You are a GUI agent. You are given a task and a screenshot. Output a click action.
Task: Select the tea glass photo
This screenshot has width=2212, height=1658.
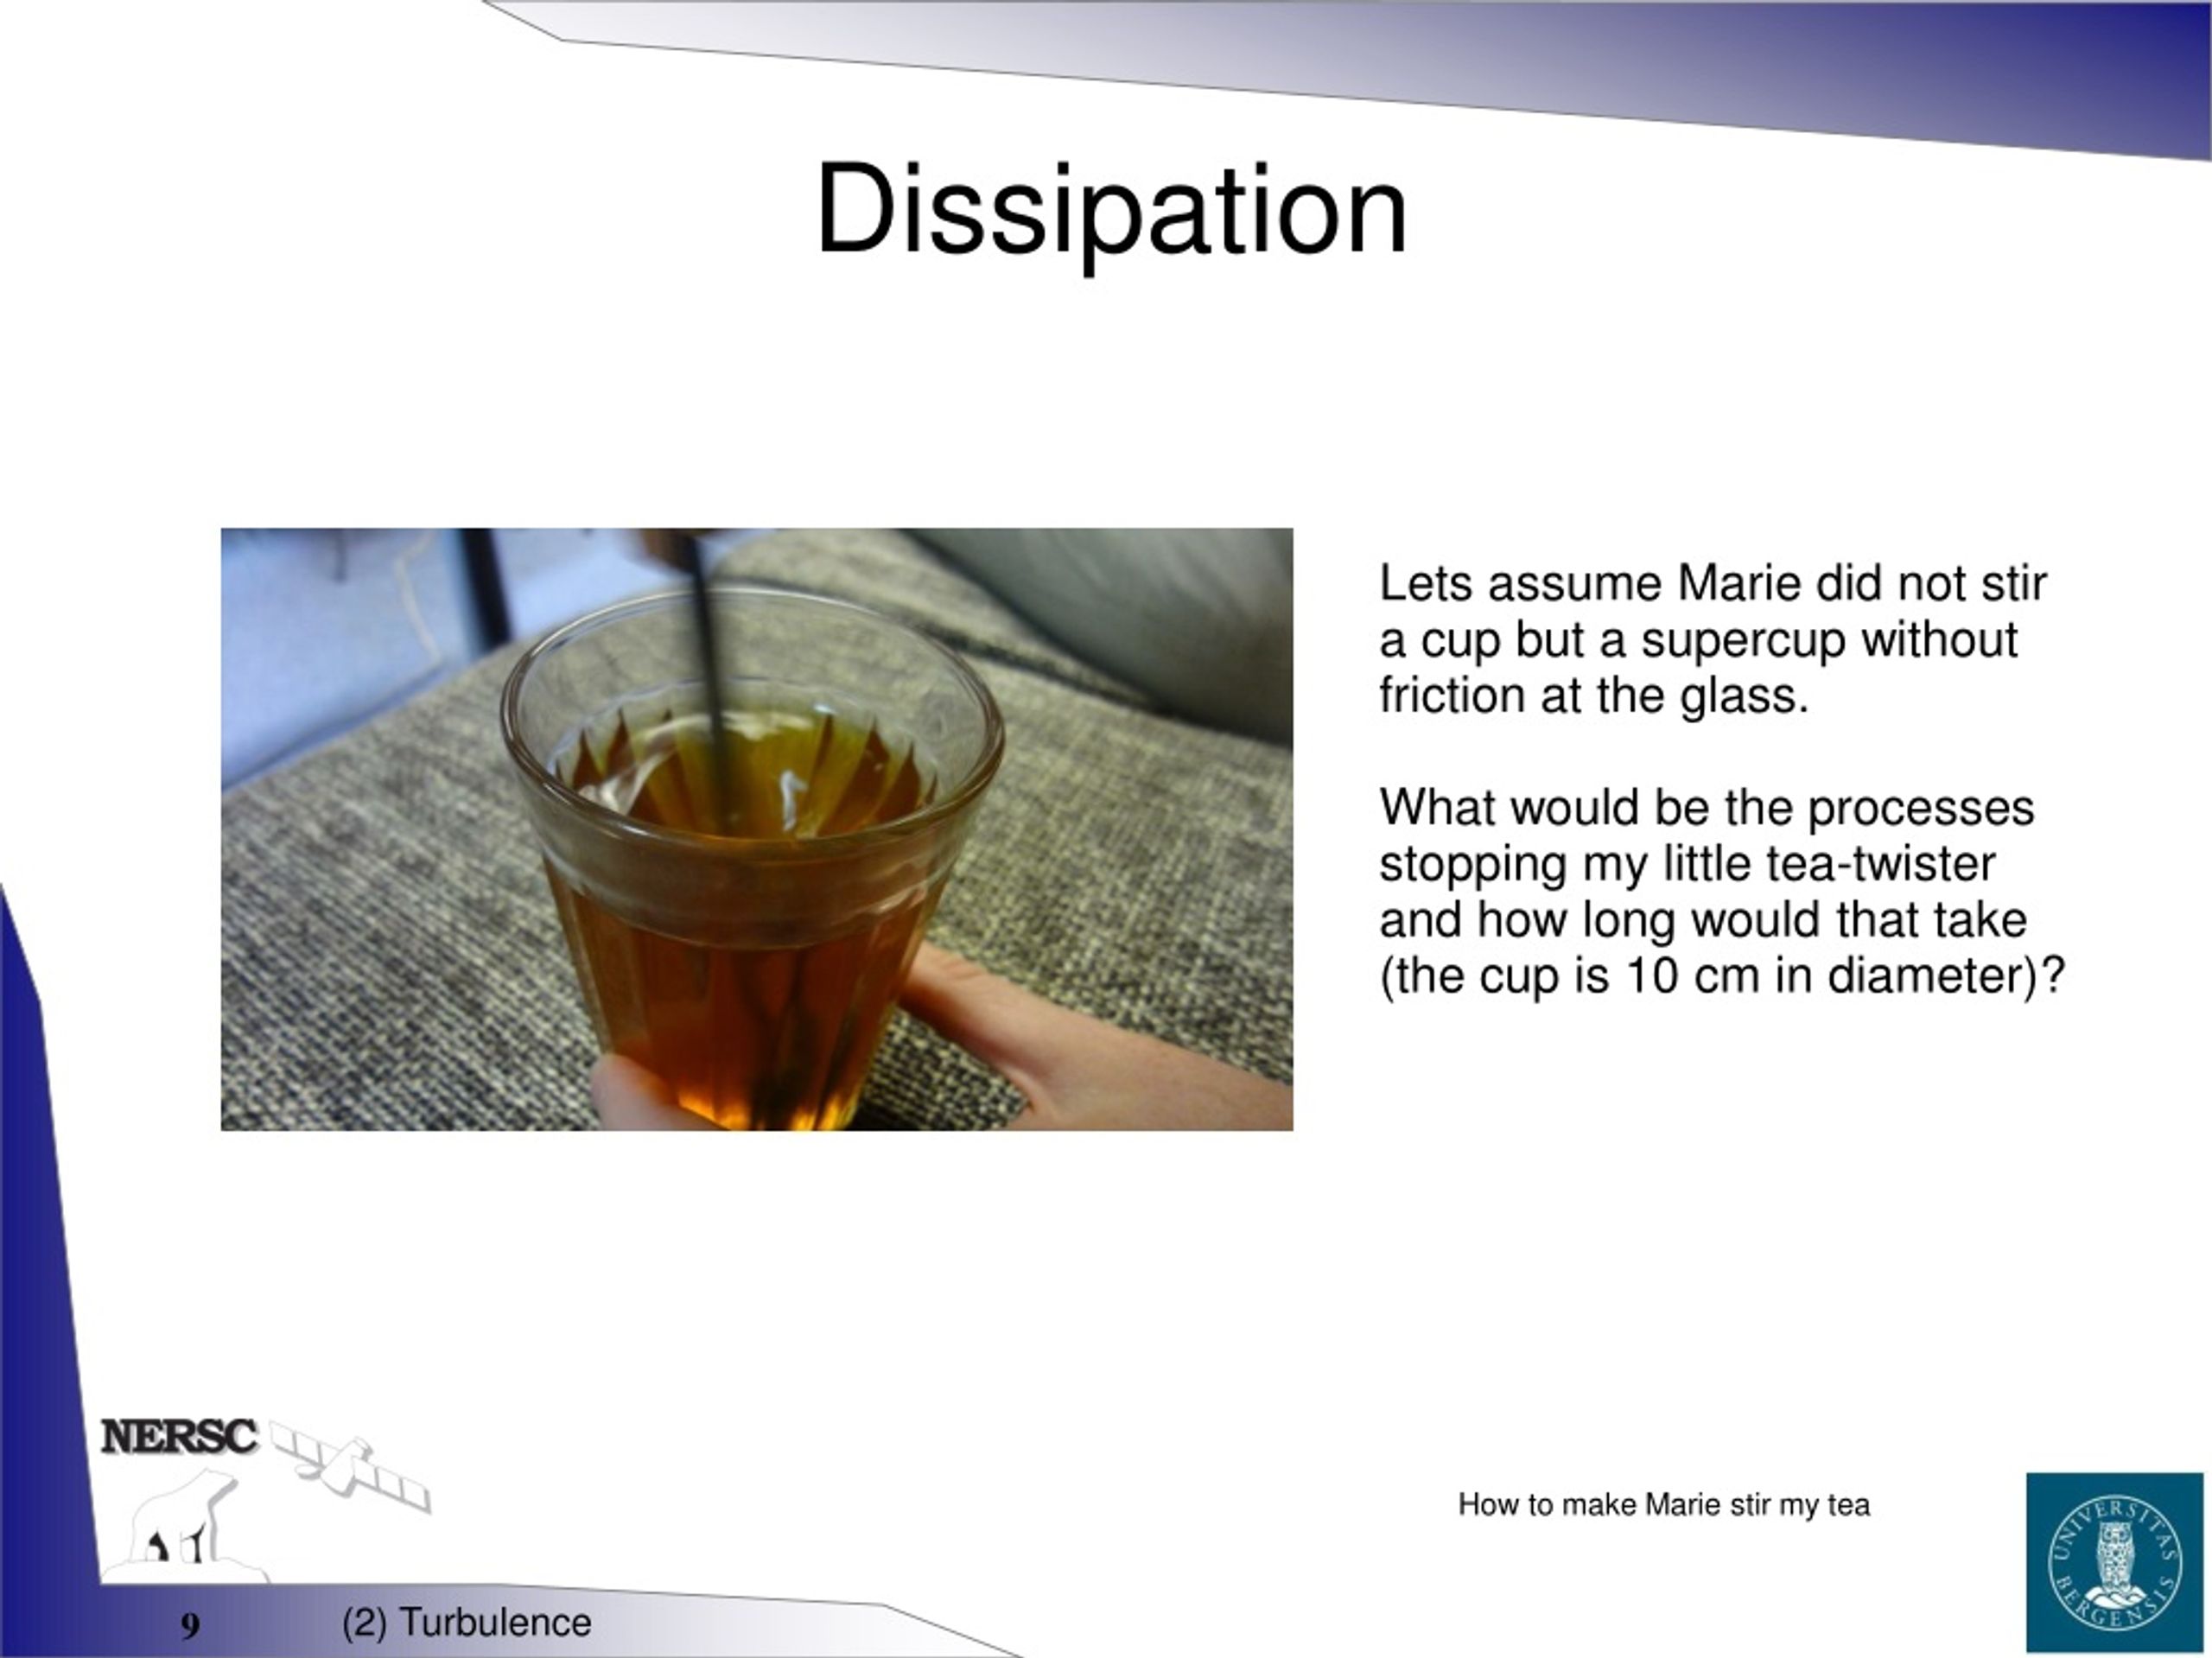click(x=757, y=829)
